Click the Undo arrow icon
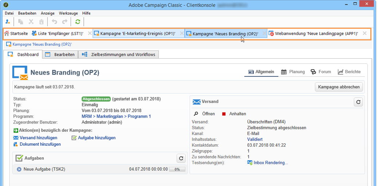Screen dimensions: 378x186 [55, 22]
